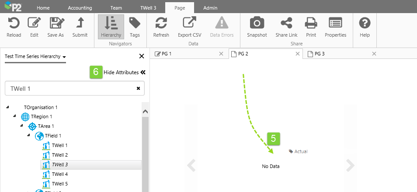Viewport: 417px width, 192px height.
Task: Hide Attributes in hierarchy panel
Action: click(124, 72)
